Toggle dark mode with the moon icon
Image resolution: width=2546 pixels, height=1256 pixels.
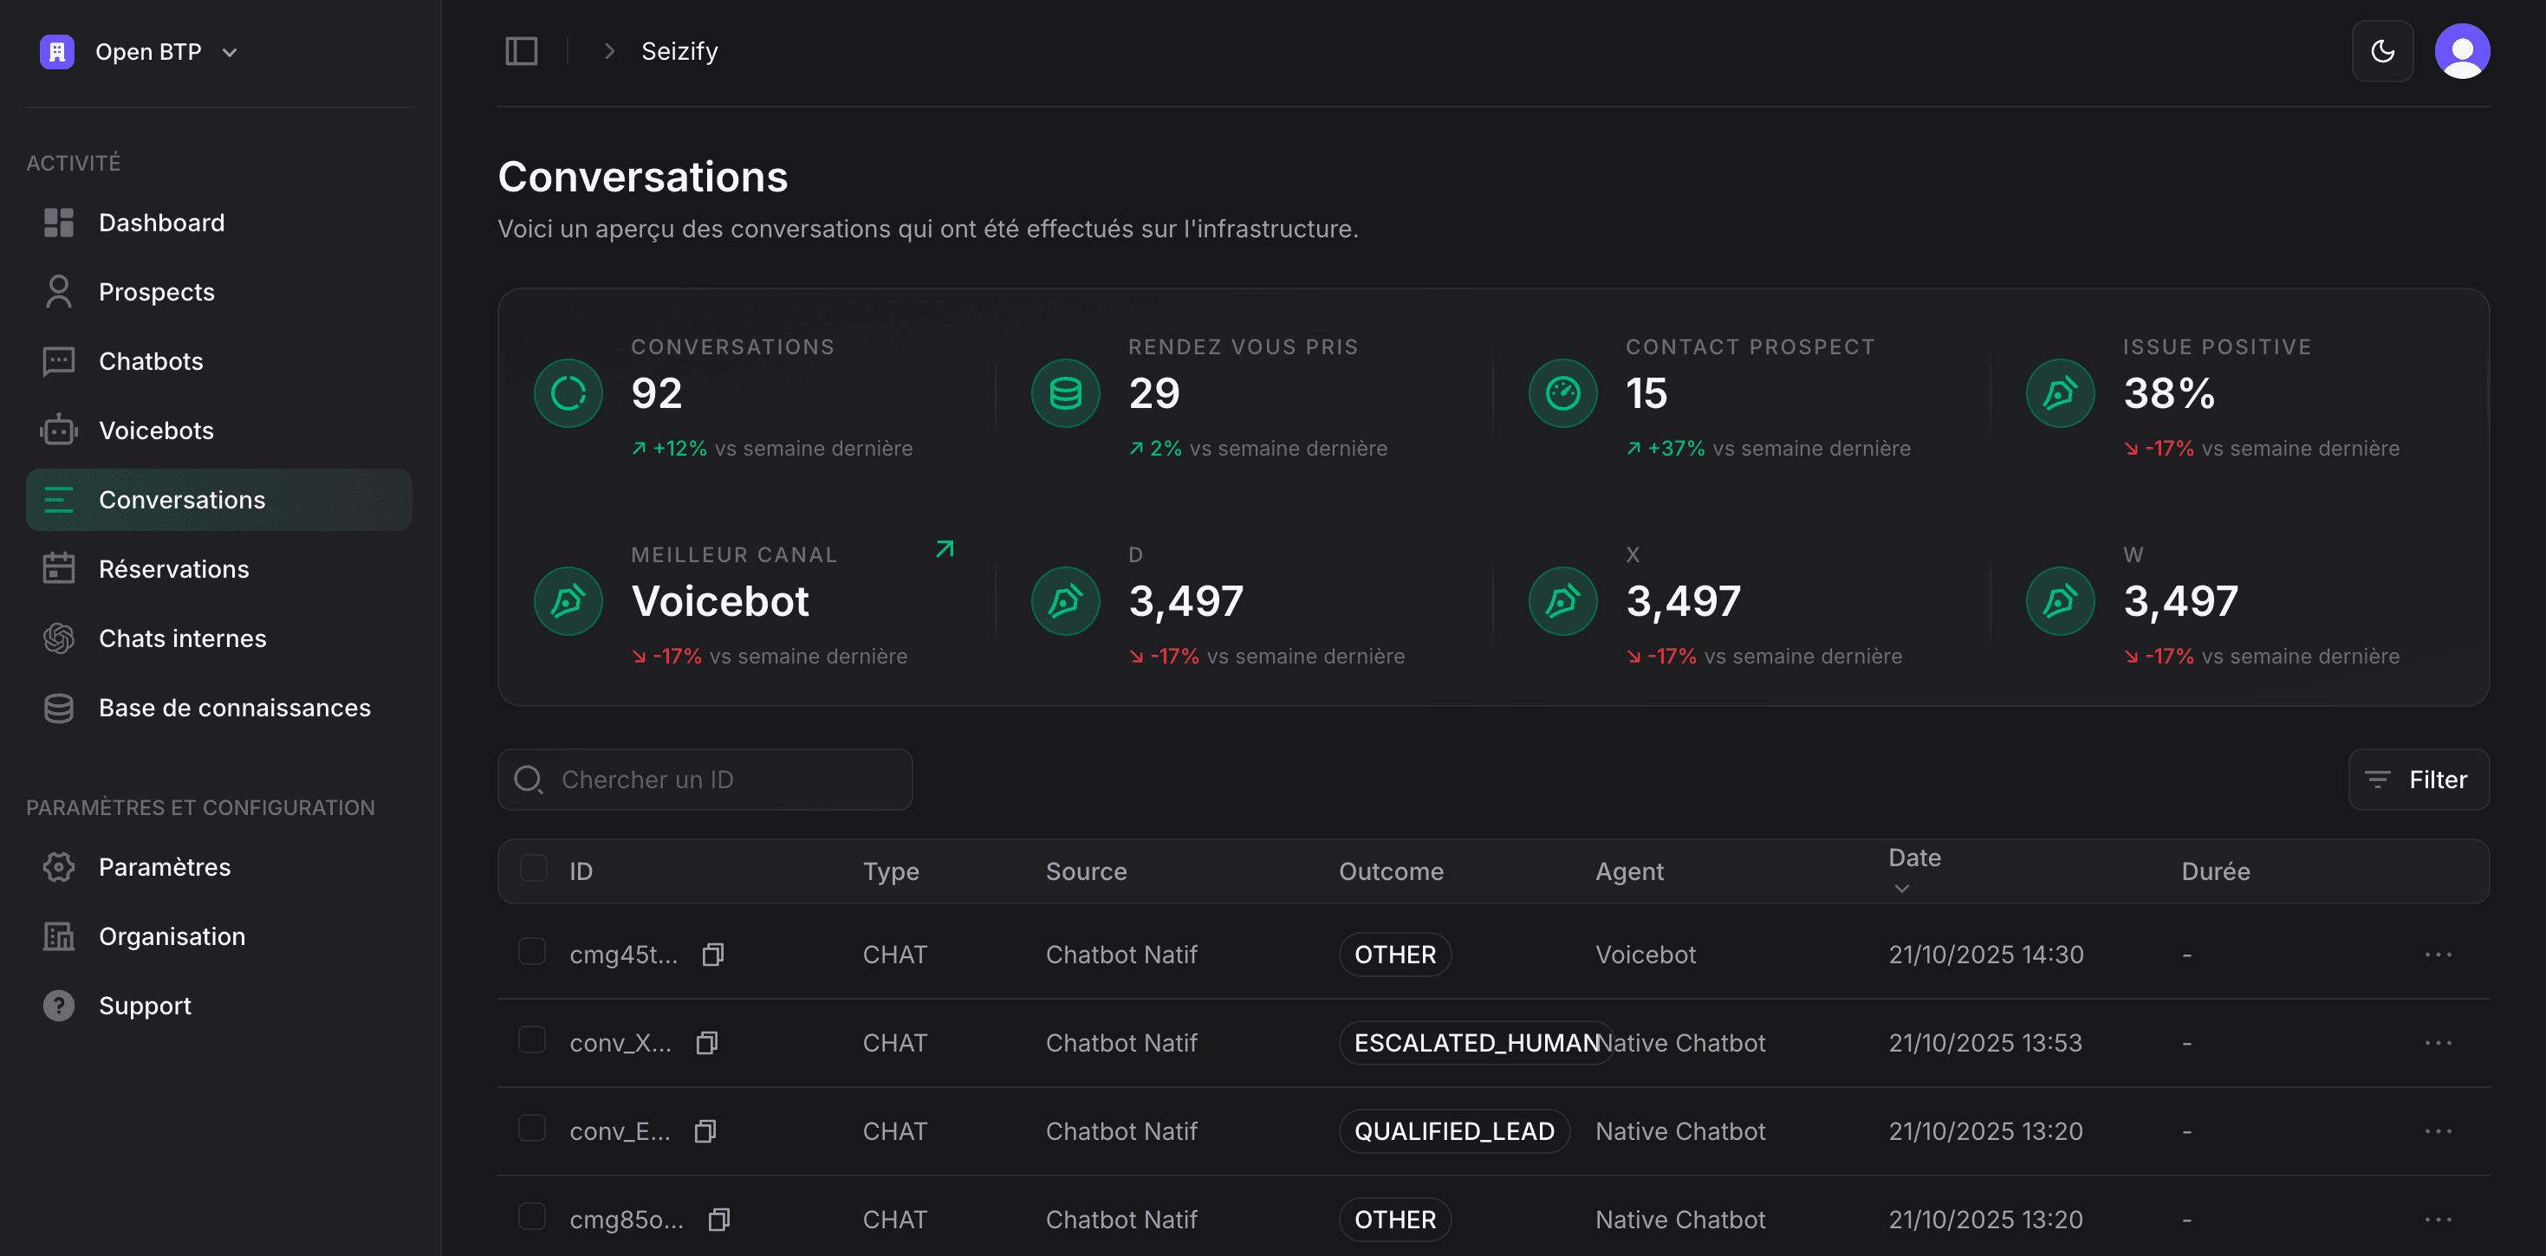tap(2382, 50)
